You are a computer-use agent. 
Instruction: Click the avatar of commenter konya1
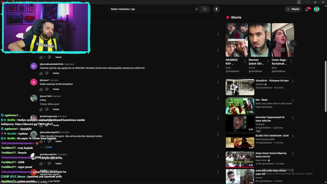34,82
